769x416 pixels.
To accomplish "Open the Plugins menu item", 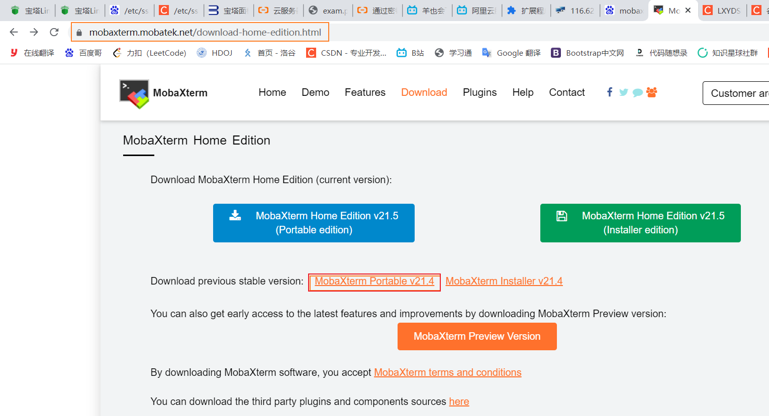I will coord(480,92).
